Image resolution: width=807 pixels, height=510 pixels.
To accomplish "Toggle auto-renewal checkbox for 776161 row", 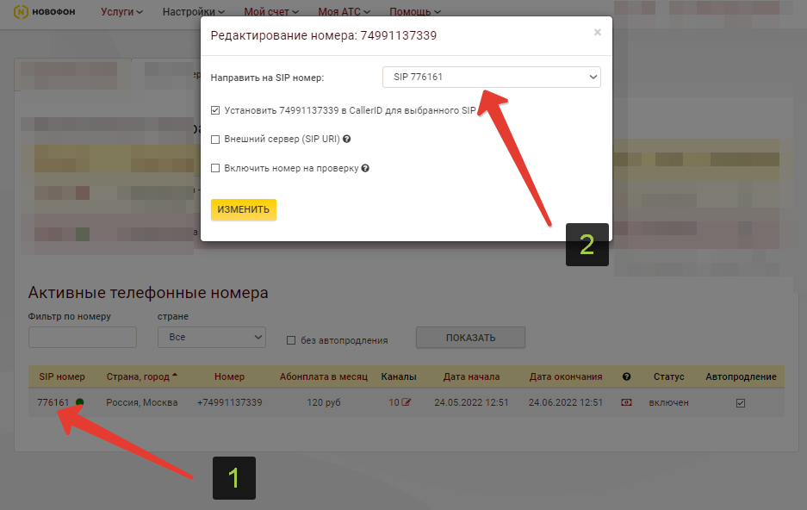I will pos(741,403).
